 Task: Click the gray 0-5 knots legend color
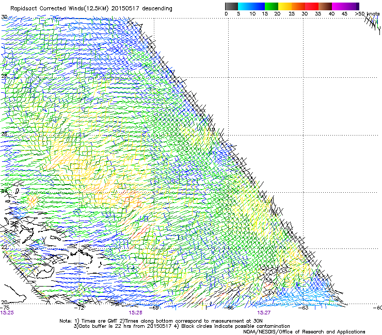click(x=231, y=6)
